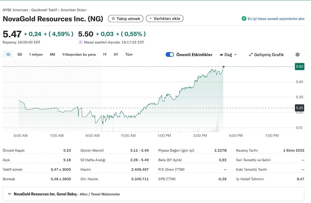Select the 1D time range tab
The height and width of the screenshot is (203, 311).
tap(8, 55)
